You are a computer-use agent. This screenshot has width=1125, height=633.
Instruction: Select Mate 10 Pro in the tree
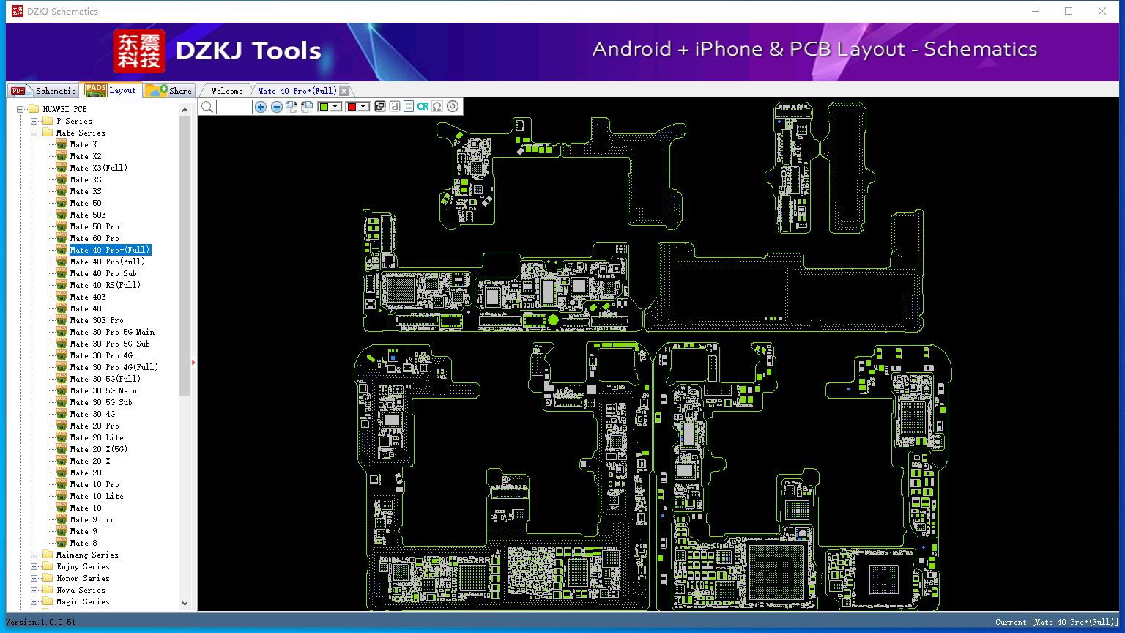click(x=94, y=484)
